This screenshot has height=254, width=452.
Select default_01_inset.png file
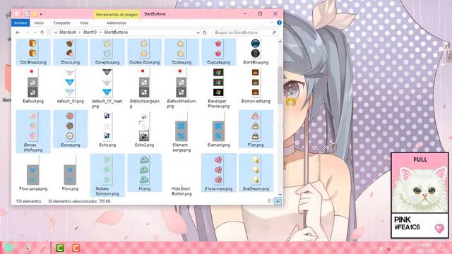[x=107, y=88]
